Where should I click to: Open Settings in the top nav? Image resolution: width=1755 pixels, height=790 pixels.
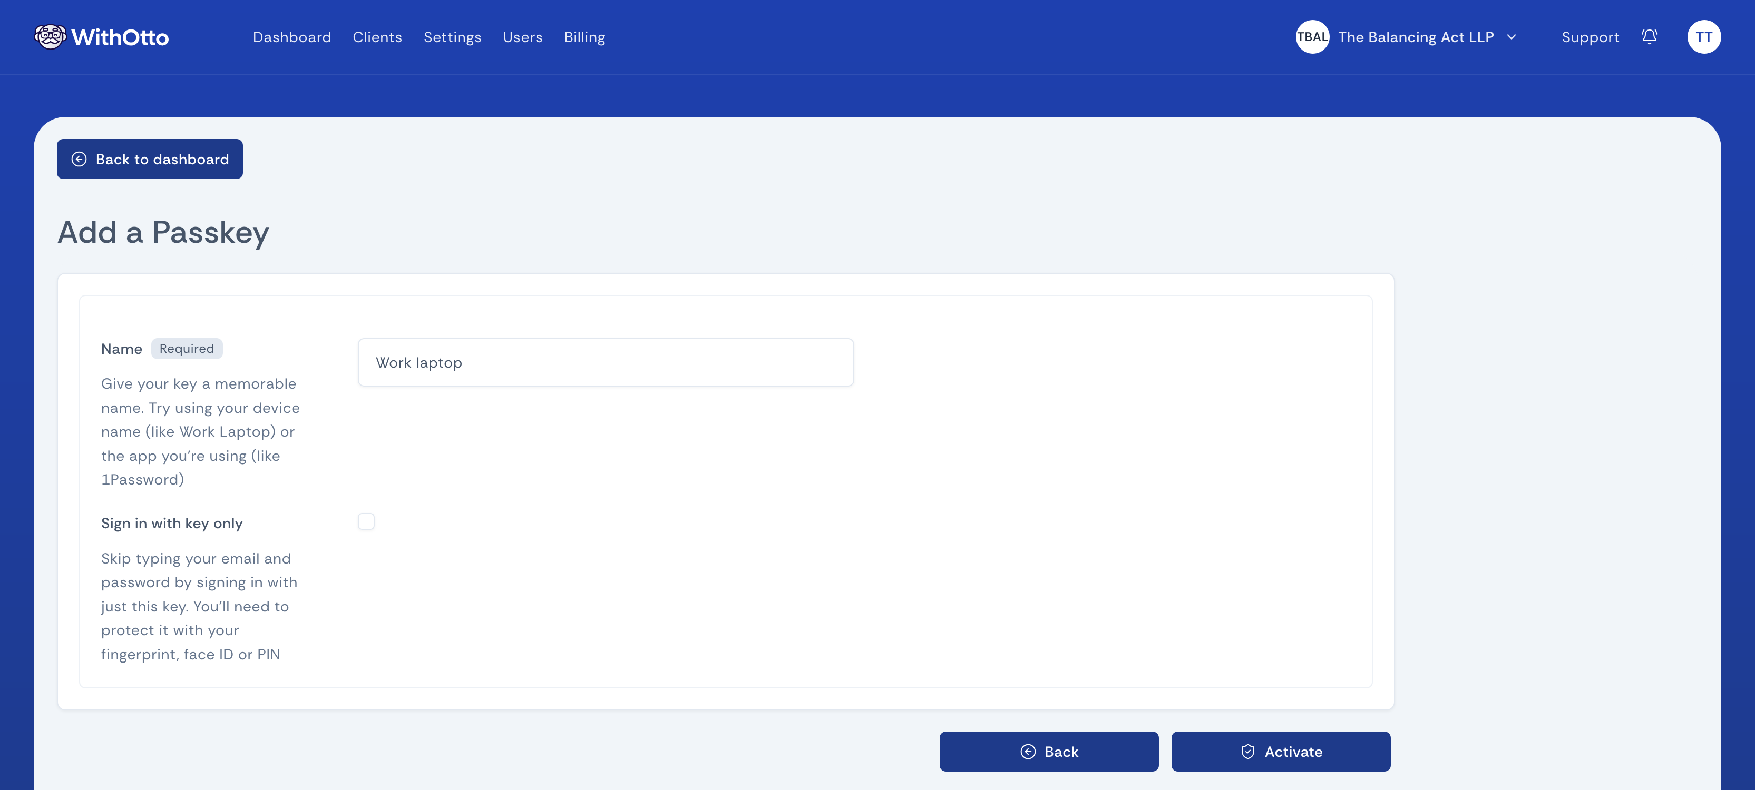pyautogui.click(x=452, y=37)
